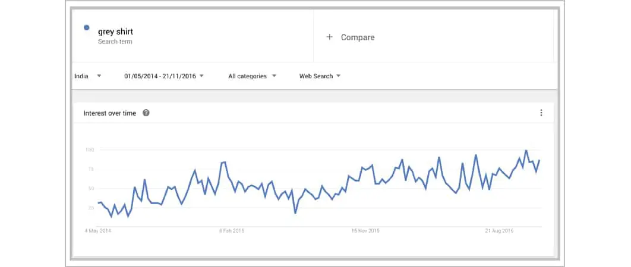Click the 25 value on the y-axis

(x=91, y=208)
